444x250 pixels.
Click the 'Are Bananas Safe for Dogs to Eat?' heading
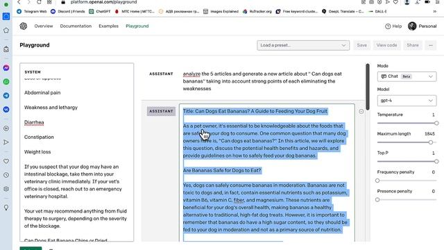pos(222,170)
